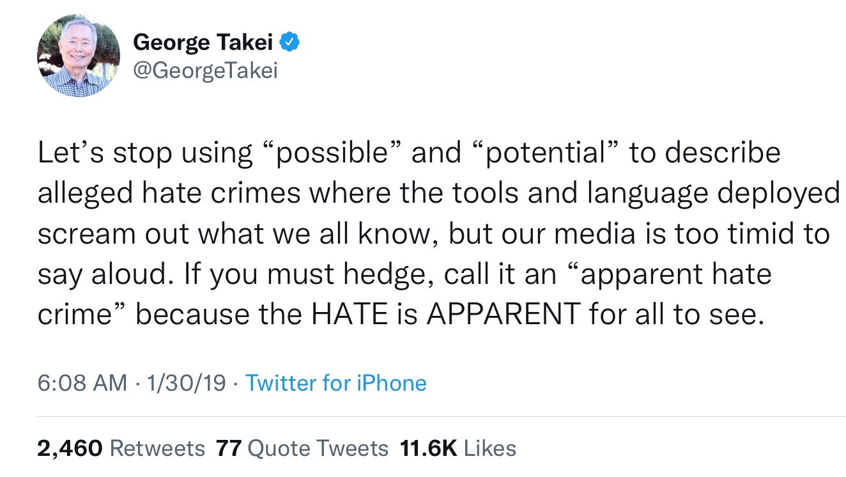Viewport: 846px width, 477px height.
Task: Click the 2,460 retweet count number
Action: click(x=70, y=448)
